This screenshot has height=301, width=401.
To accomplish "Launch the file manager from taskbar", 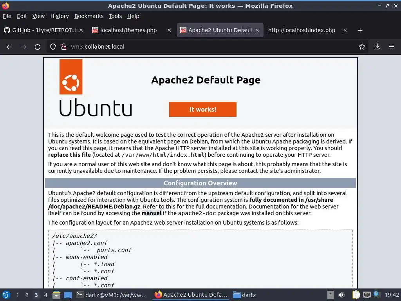I will (56, 295).
